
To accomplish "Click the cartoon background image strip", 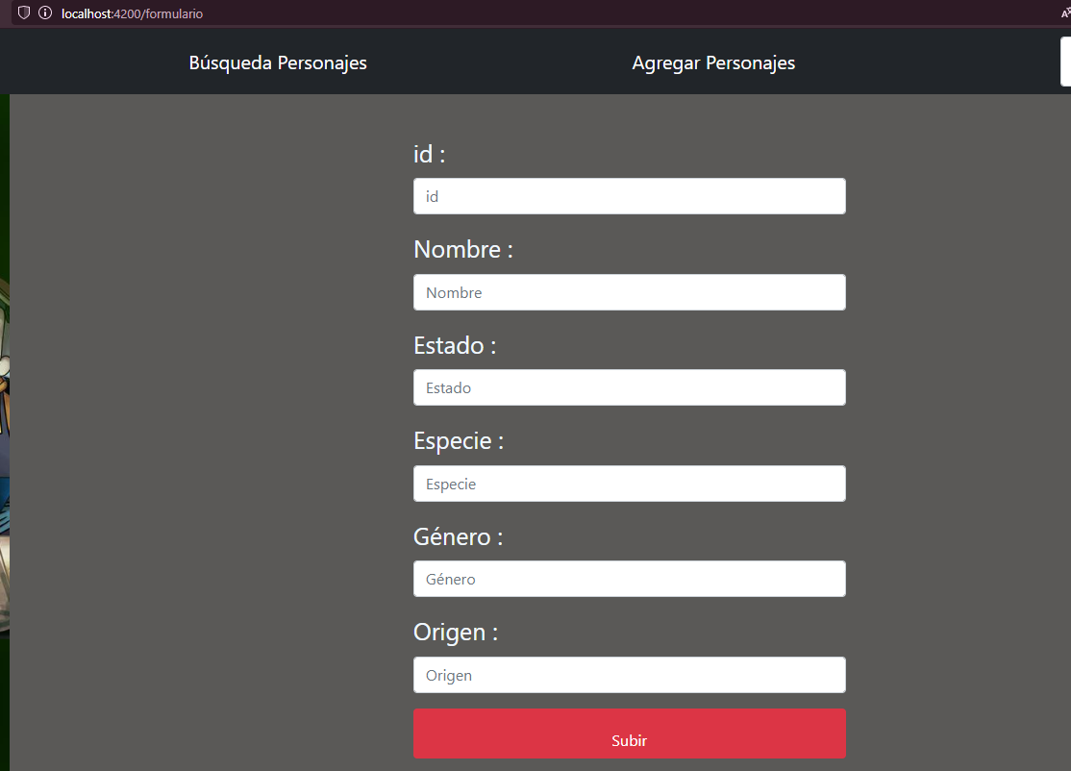I will point(5,433).
